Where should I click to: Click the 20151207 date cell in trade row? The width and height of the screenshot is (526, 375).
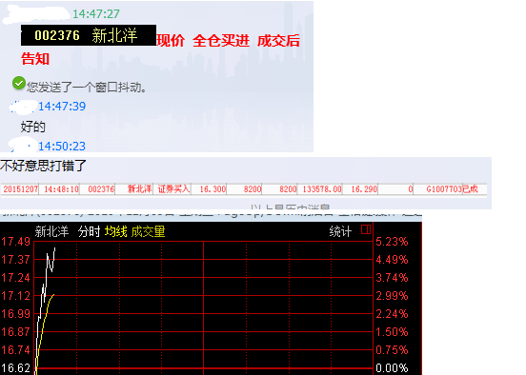click(x=20, y=189)
